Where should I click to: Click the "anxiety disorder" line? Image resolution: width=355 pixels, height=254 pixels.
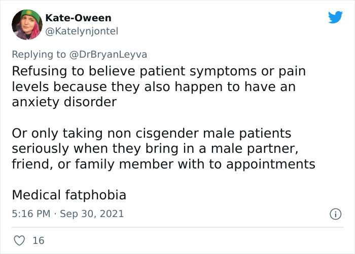(64, 102)
